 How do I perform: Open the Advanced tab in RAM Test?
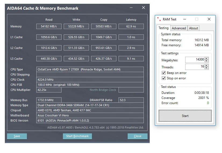point(179,28)
